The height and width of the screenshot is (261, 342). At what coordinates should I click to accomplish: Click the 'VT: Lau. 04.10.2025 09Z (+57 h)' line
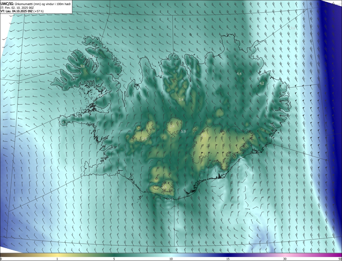(x=22, y=11)
